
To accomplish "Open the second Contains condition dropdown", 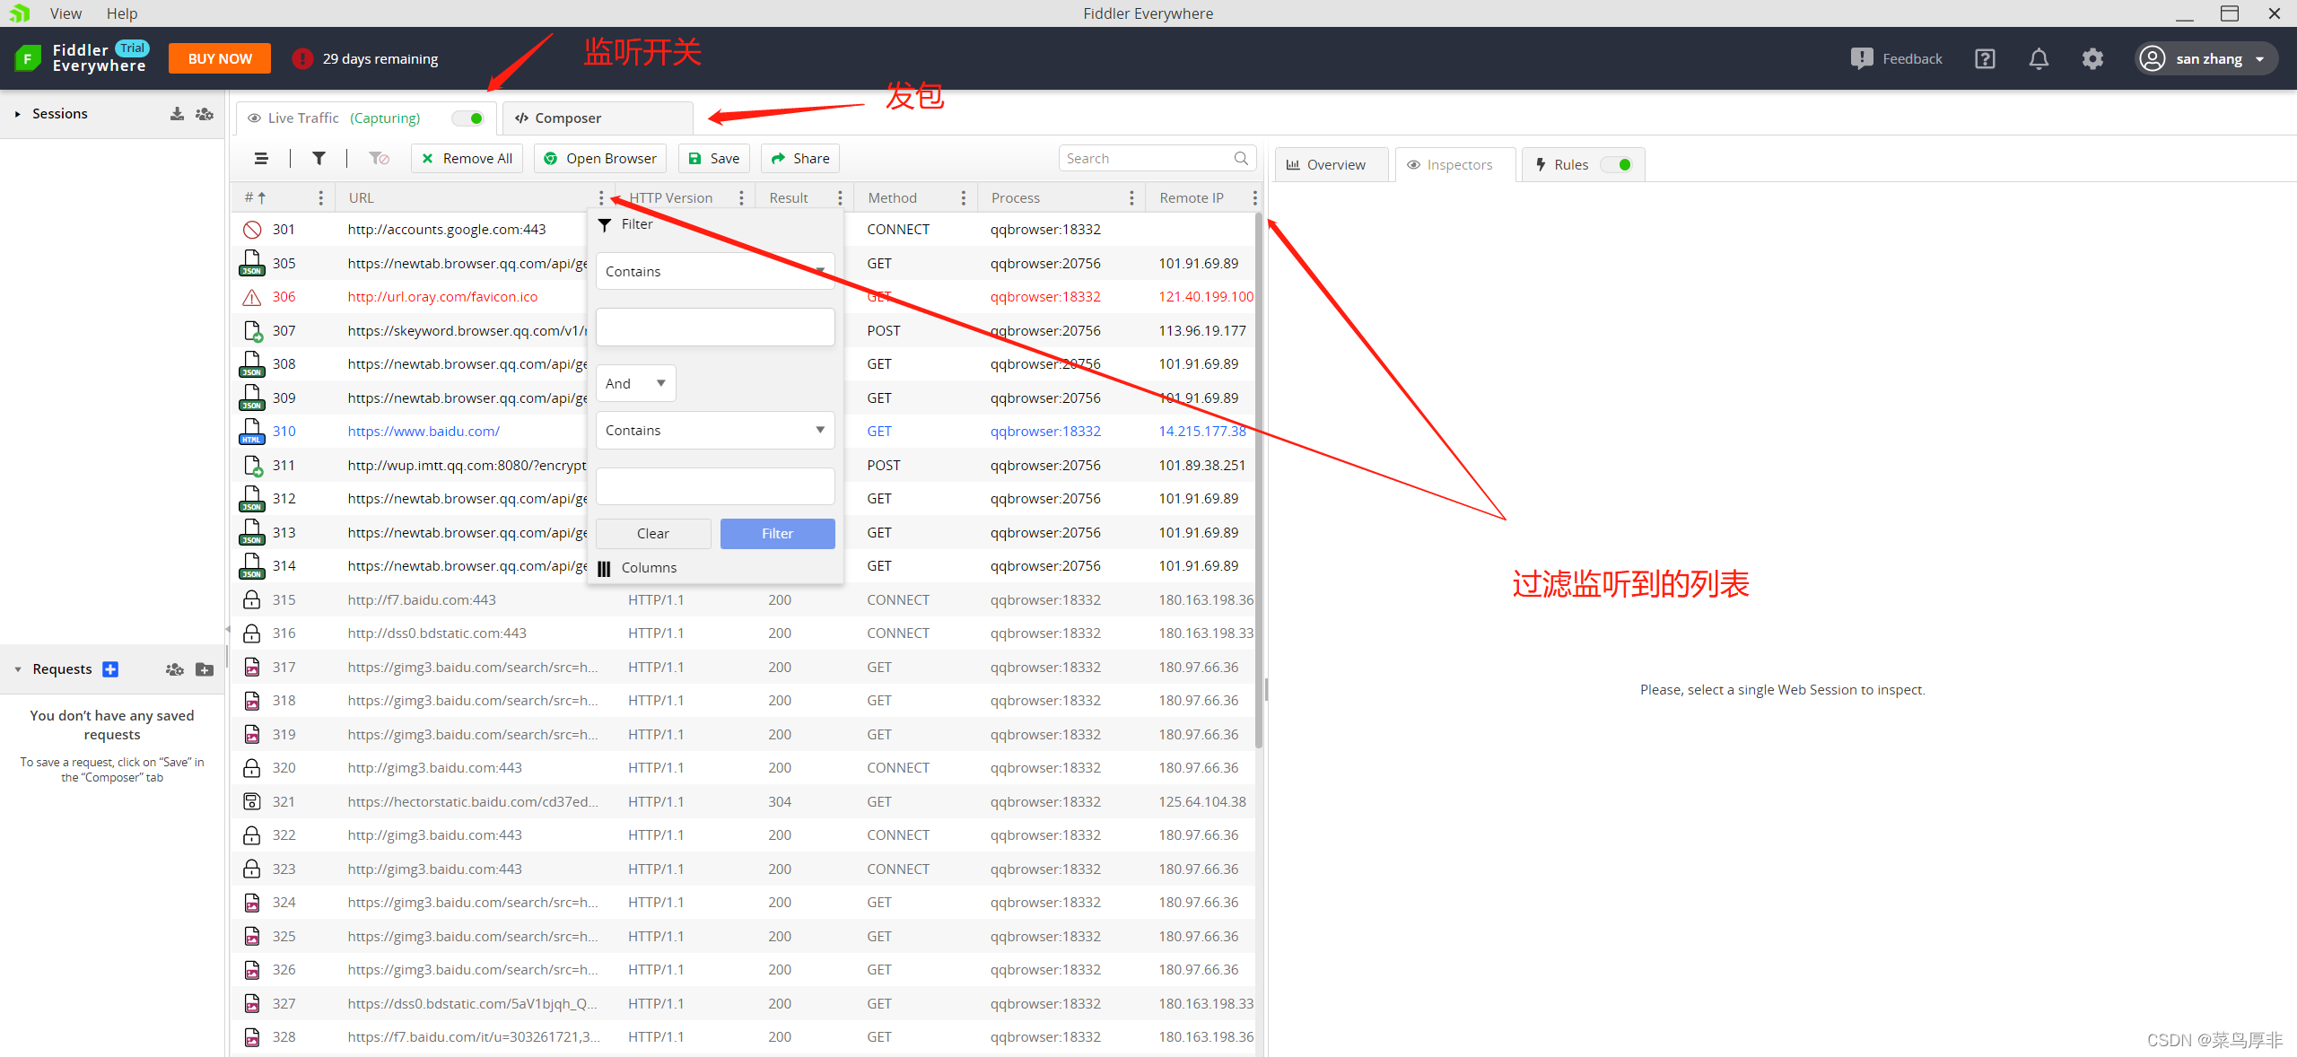I will (714, 431).
